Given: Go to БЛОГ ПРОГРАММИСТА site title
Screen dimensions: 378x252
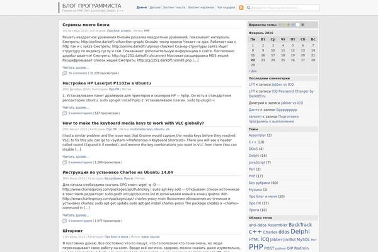Looking at the screenshot, I should [x=91, y=6].
